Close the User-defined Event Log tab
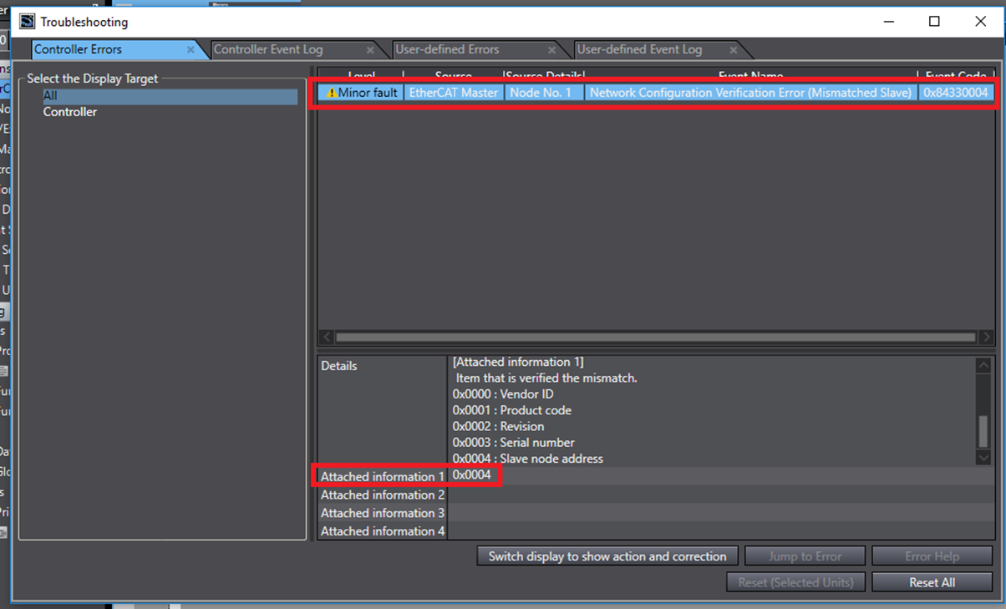 coord(734,50)
